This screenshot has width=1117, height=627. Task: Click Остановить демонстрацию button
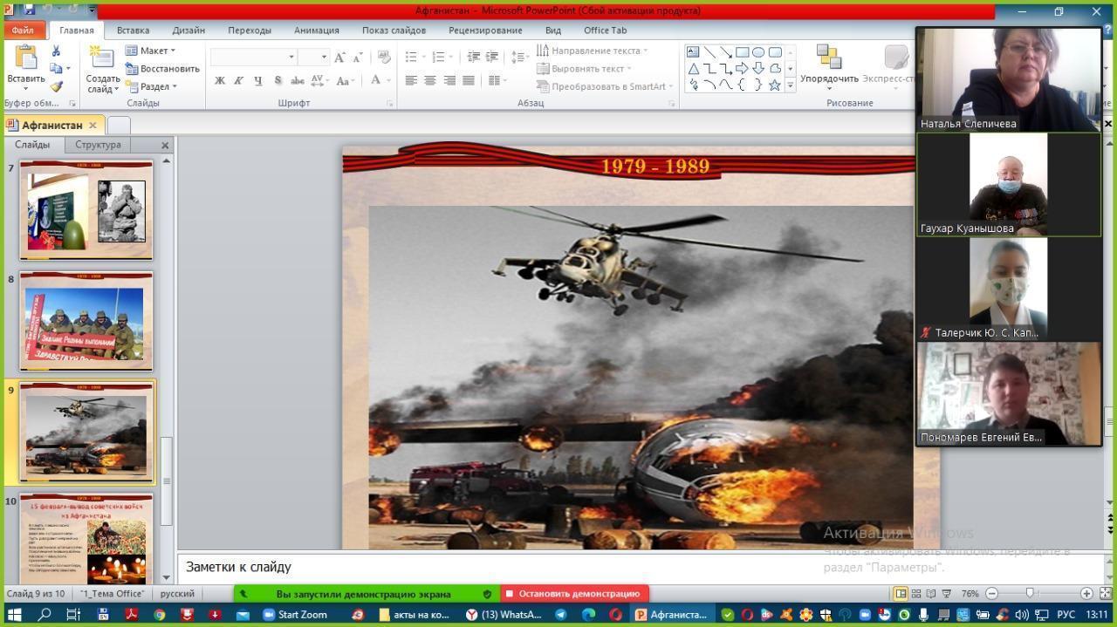point(573,594)
